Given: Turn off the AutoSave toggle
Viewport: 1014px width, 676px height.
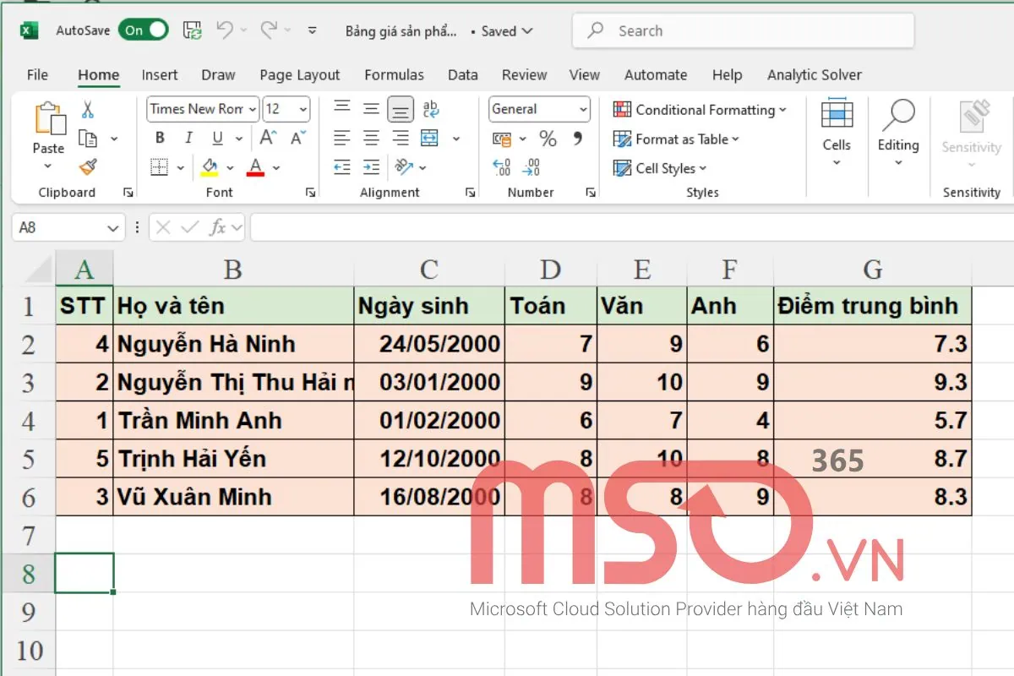Looking at the screenshot, I should click(x=144, y=30).
